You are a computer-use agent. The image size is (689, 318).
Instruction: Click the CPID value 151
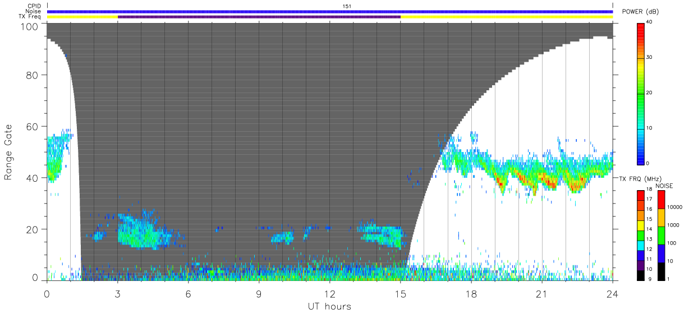[x=347, y=6]
